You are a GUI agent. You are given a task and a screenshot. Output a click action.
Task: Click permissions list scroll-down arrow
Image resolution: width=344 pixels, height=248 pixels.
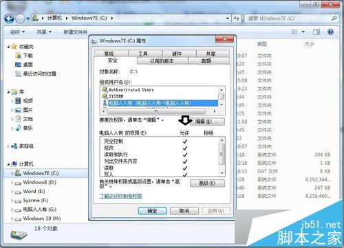click(x=222, y=173)
